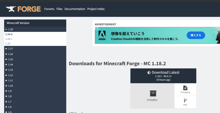Image resolution: width=220 pixels, height=113 pixels.
Task: Click the Minecraft Version panel header
Action: pos(35,23)
